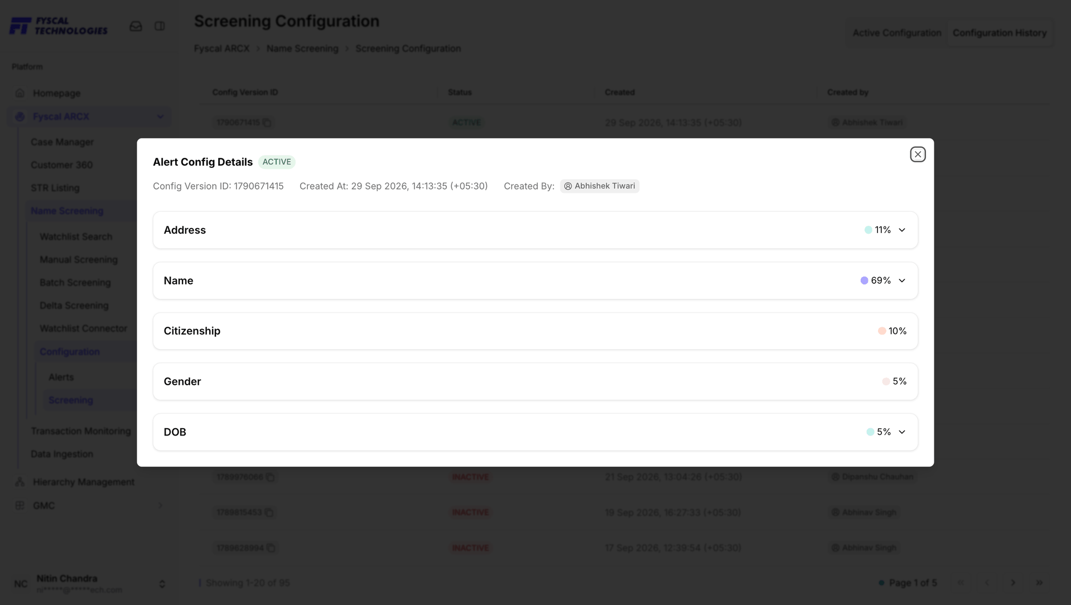Image resolution: width=1071 pixels, height=605 pixels.
Task: Copy config version ID 1790671415
Action: (267, 123)
